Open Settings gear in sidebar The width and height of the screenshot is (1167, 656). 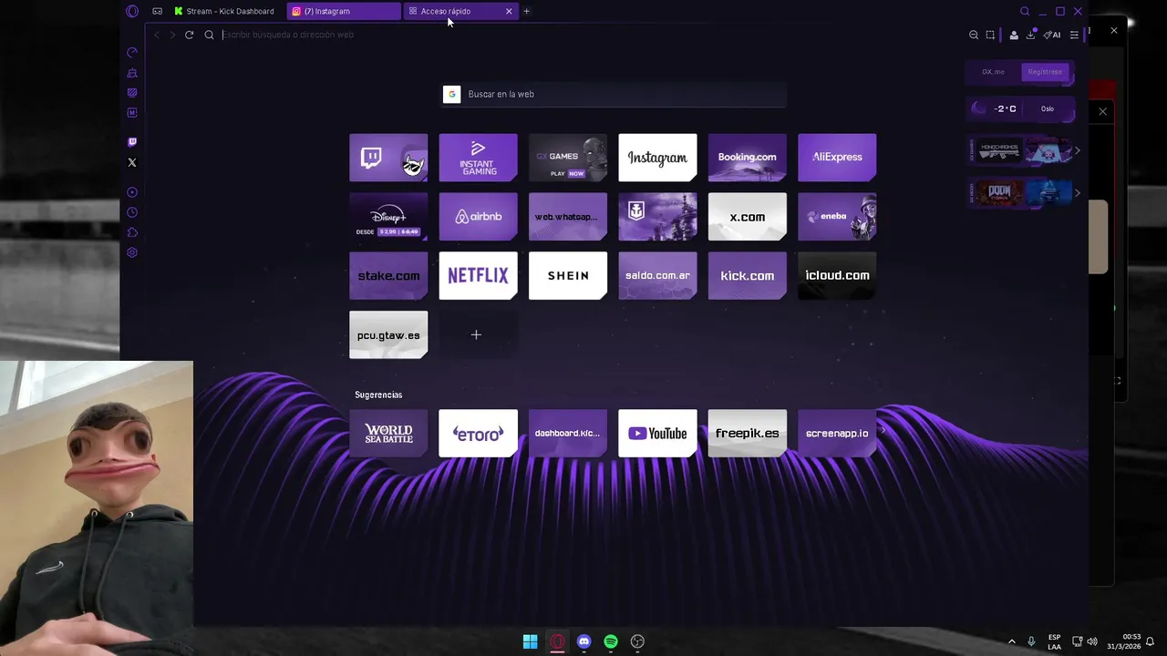tap(132, 252)
